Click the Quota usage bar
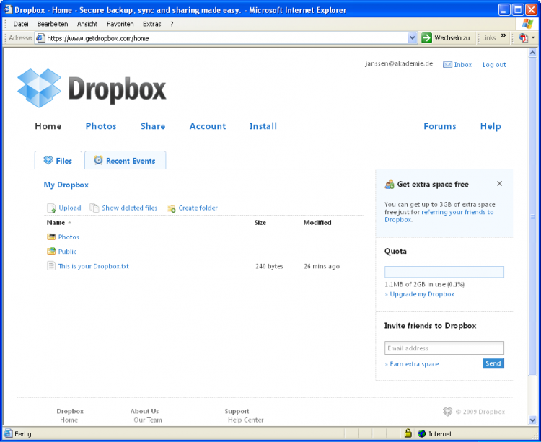The image size is (541, 442). click(x=444, y=272)
